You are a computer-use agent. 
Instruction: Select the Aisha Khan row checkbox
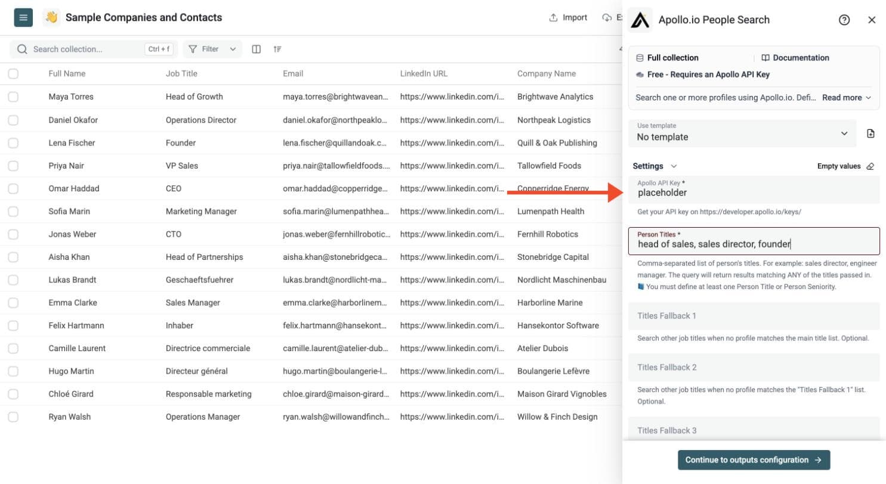(13, 257)
